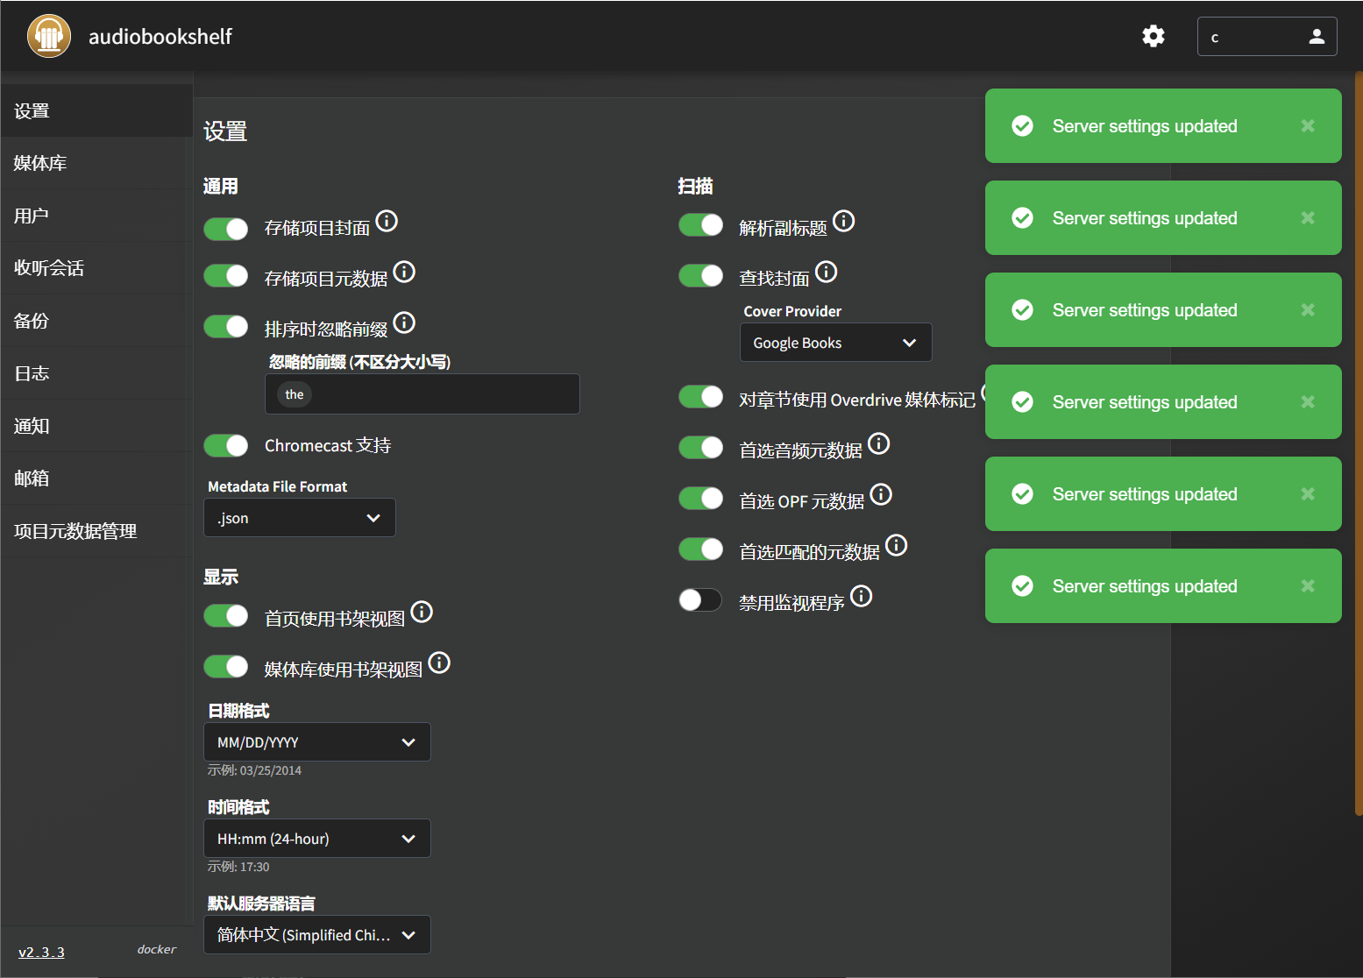Open 备份 in the sidebar
Viewport: 1363px width, 978px height.
[x=96, y=321]
